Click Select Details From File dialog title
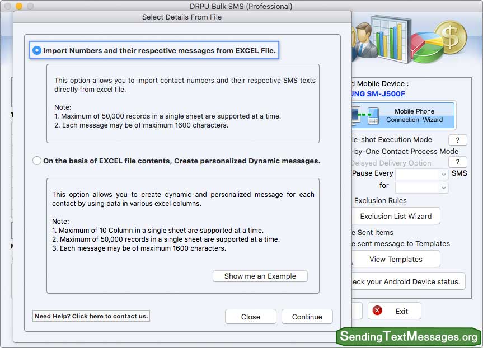483x348 pixels. click(182, 17)
